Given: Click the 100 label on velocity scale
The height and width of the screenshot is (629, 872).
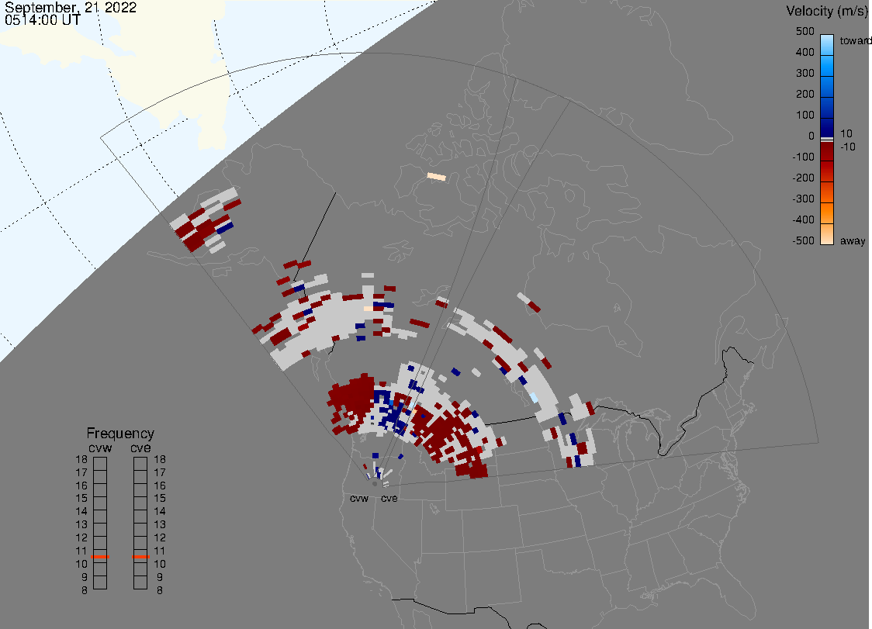Looking at the screenshot, I should [805, 115].
